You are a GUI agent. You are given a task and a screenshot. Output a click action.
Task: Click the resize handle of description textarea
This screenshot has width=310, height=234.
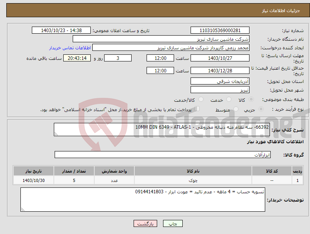56,134
